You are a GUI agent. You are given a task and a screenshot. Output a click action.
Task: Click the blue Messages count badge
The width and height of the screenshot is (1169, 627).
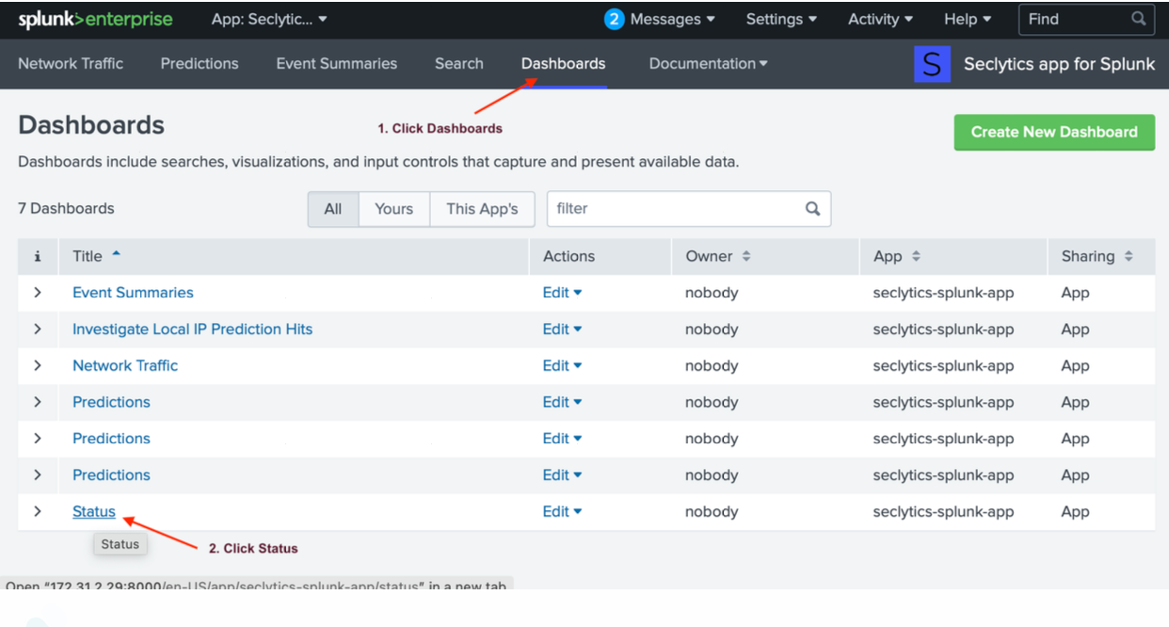pyautogui.click(x=615, y=19)
